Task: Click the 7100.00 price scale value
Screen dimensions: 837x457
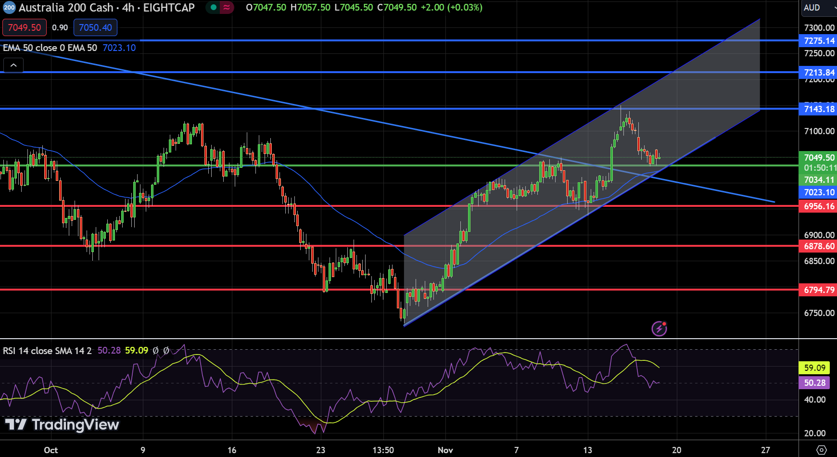Action: click(x=819, y=131)
